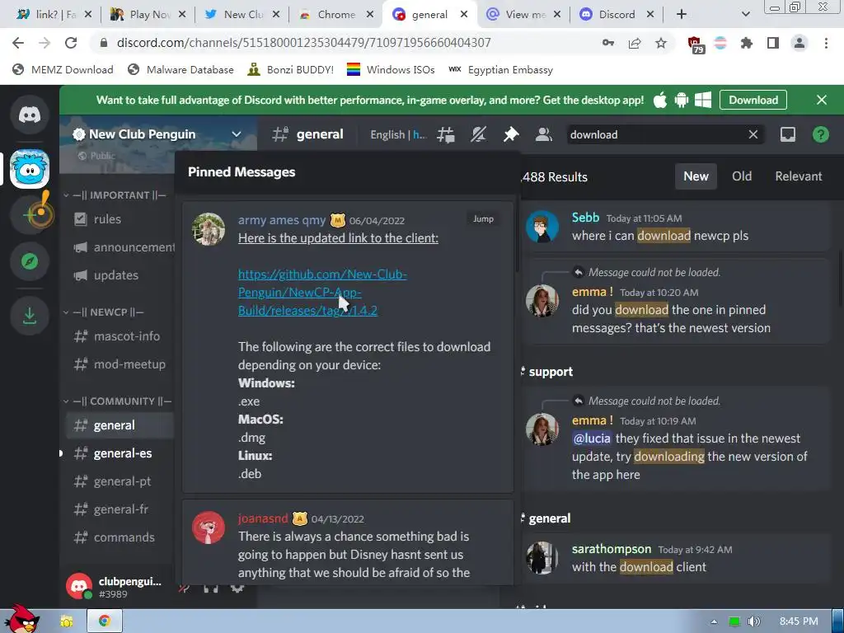Image resolution: width=844 pixels, height=633 pixels.
Task: Click the Add a Server icon
Action: (30, 215)
